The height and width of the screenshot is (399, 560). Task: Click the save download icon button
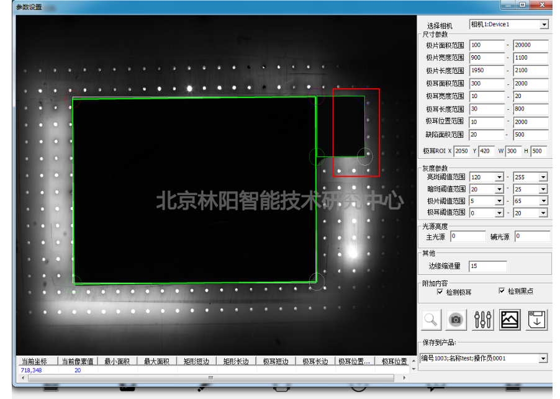click(x=536, y=320)
